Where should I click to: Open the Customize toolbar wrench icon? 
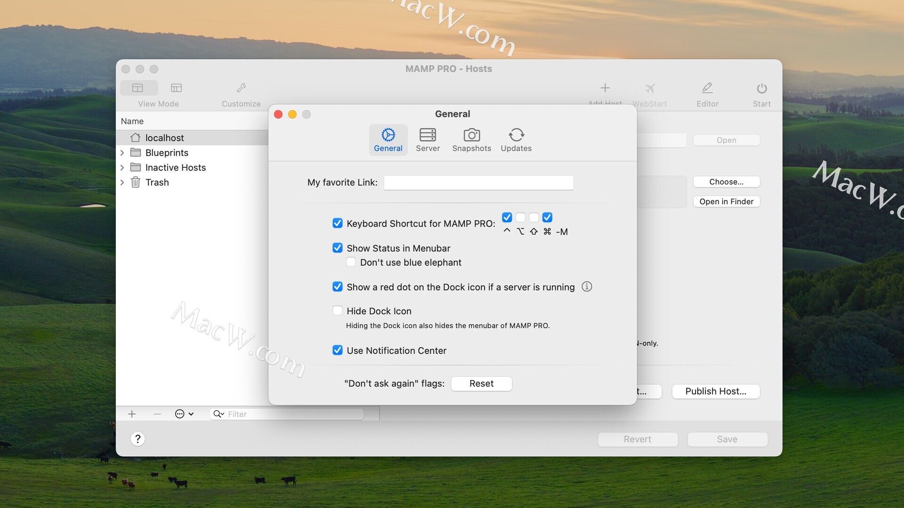click(242, 88)
